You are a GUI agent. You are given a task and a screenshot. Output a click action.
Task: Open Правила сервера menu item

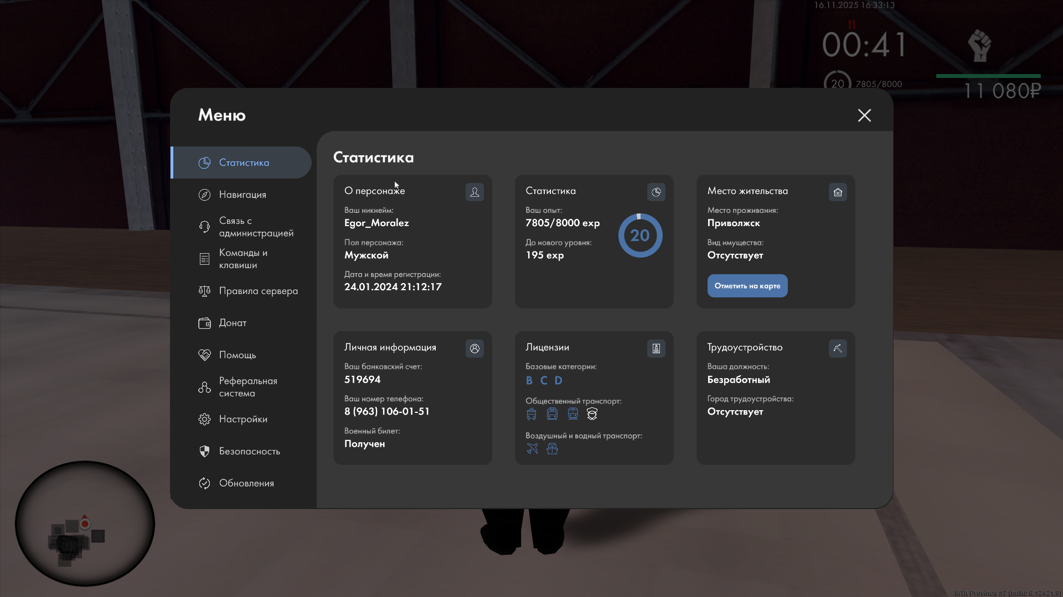[x=258, y=291]
